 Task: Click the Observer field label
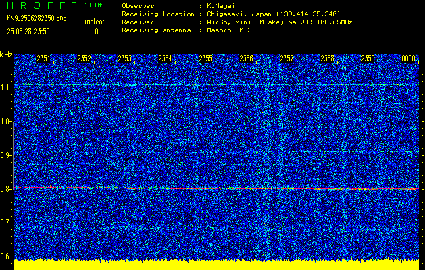point(138,6)
